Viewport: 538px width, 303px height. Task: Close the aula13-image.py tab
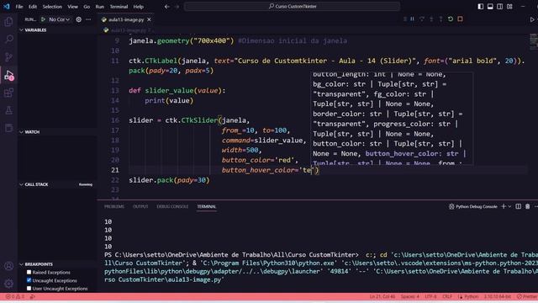coord(149,19)
